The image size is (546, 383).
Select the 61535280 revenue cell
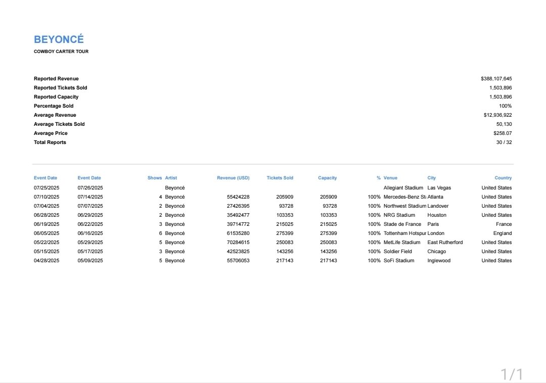[x=238, y=233]
